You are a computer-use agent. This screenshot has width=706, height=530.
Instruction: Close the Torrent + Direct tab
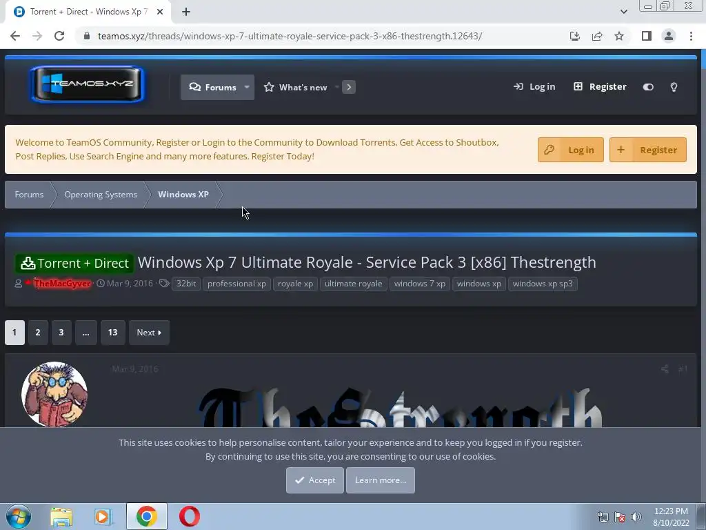(x=160, y=12)
